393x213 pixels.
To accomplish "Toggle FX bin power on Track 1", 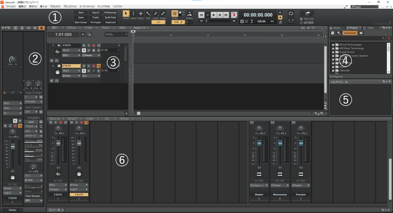I will click(x=102, y=50).
